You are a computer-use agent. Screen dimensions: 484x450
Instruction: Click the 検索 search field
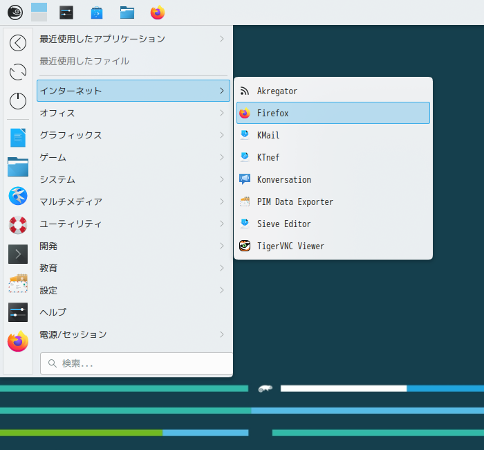pos(136,363)
